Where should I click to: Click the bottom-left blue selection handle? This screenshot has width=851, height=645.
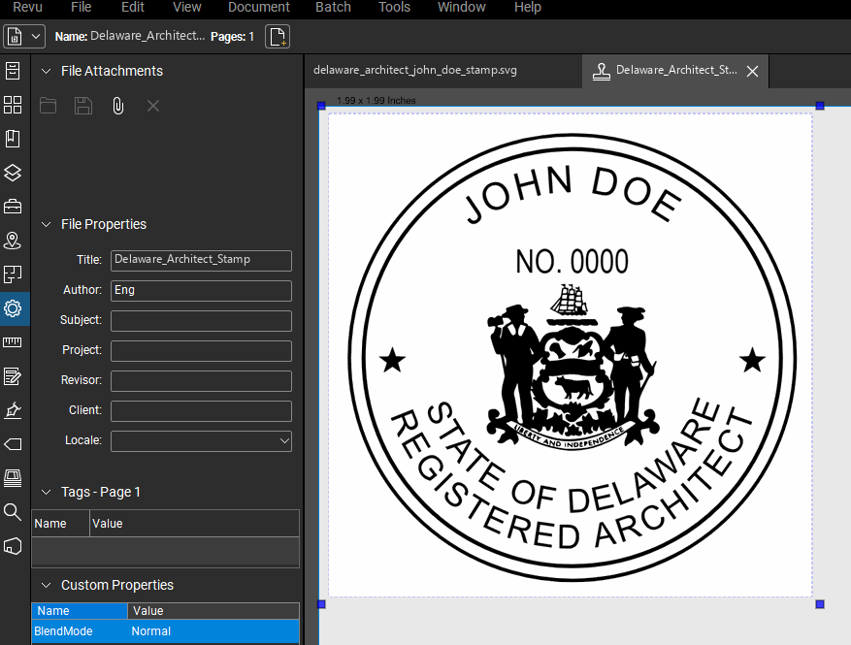321,603
